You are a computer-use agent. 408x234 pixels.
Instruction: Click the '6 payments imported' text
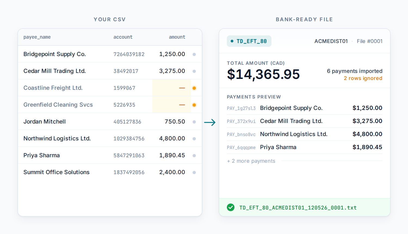click(355, 71)
